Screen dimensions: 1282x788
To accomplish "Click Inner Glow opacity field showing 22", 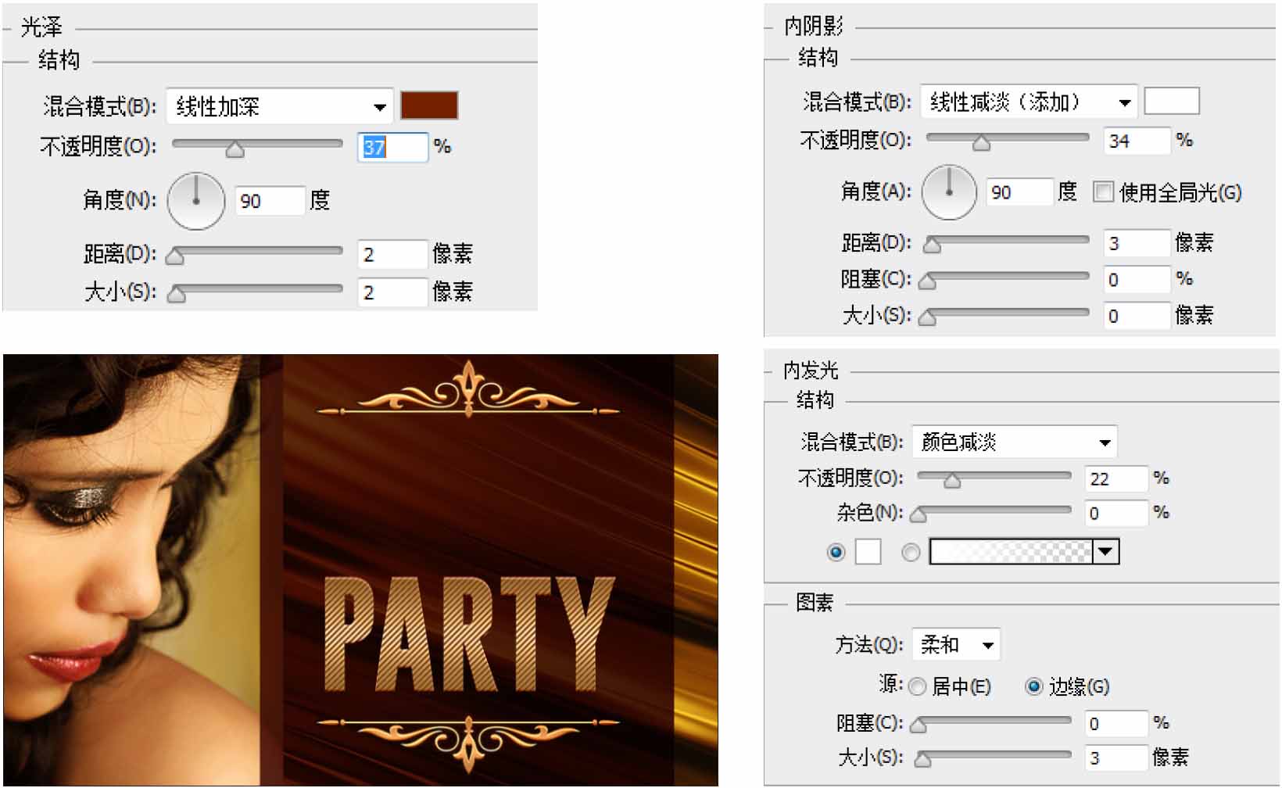I will 1116,478.
